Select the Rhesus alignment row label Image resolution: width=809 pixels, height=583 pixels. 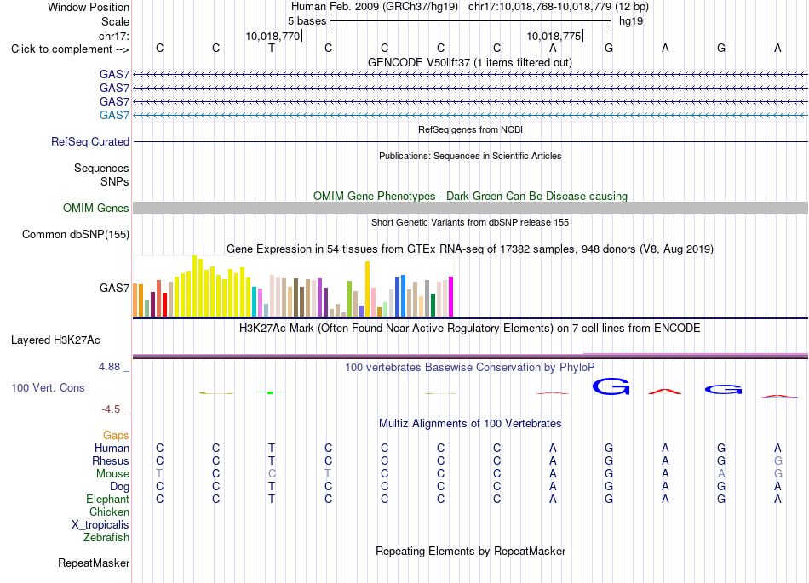pyautogui.click(x=111, y=460)
